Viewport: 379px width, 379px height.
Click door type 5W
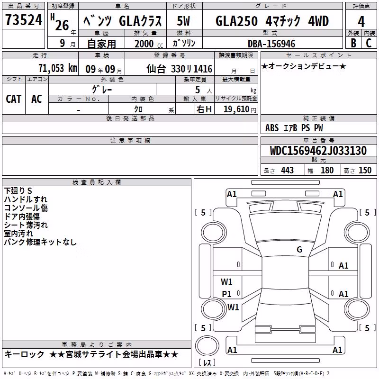pos(183,21)
